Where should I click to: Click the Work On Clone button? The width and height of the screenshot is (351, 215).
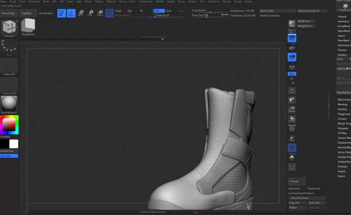[307, 198]
